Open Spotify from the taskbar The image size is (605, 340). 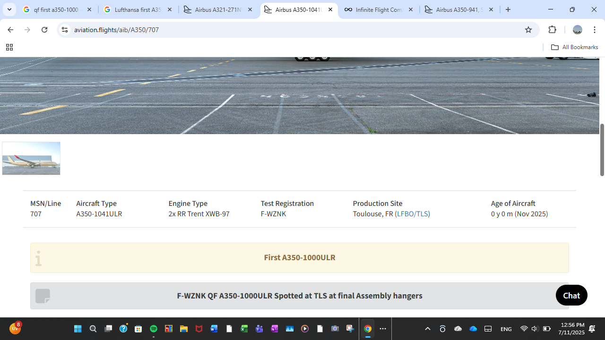click(154, 329)
